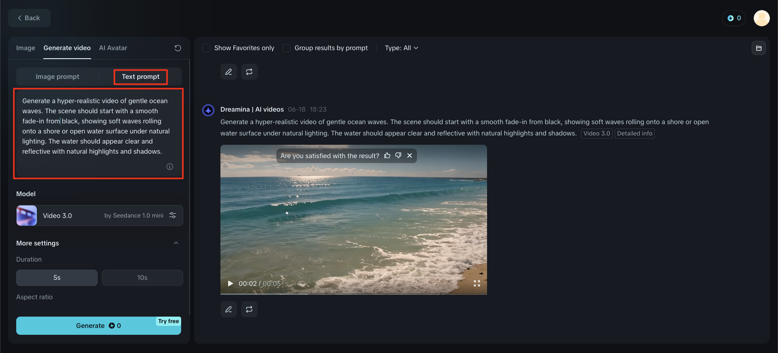This screenshot has width=778, height=353.
Task: Switch to the Image prompt tab
Action: (57, 76)
